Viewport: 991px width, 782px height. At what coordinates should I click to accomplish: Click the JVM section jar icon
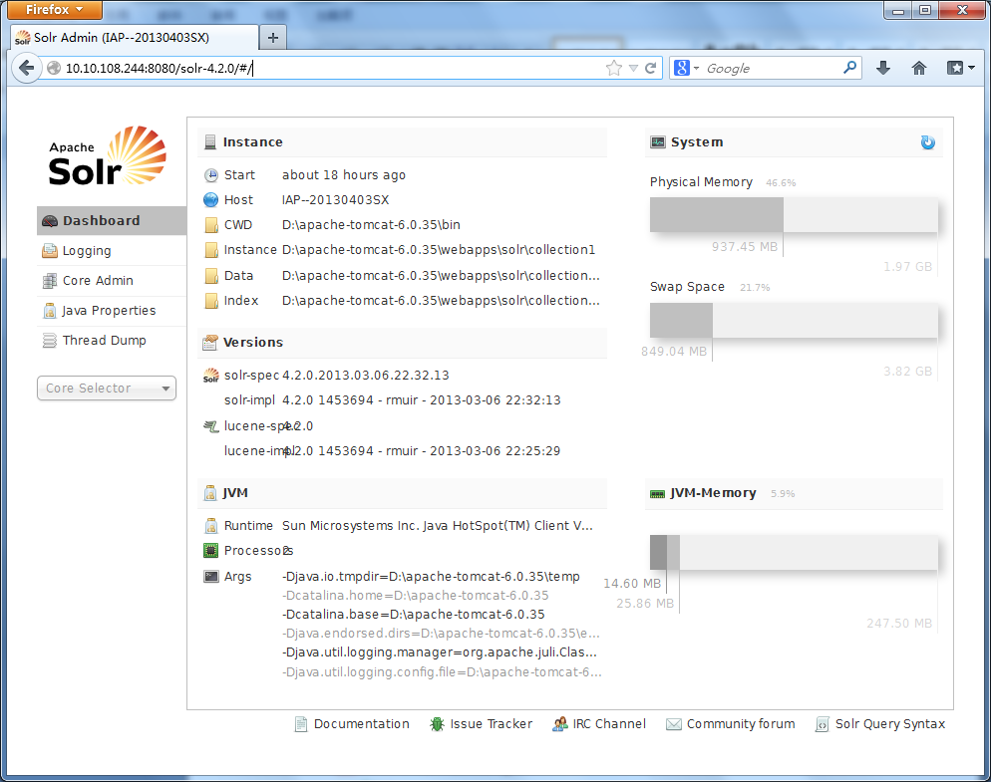[209, 493]
